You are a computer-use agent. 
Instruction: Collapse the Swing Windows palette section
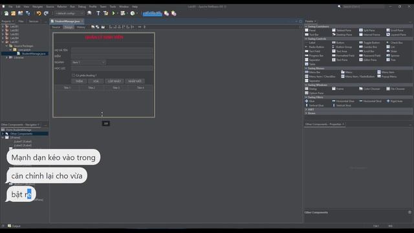306,85
